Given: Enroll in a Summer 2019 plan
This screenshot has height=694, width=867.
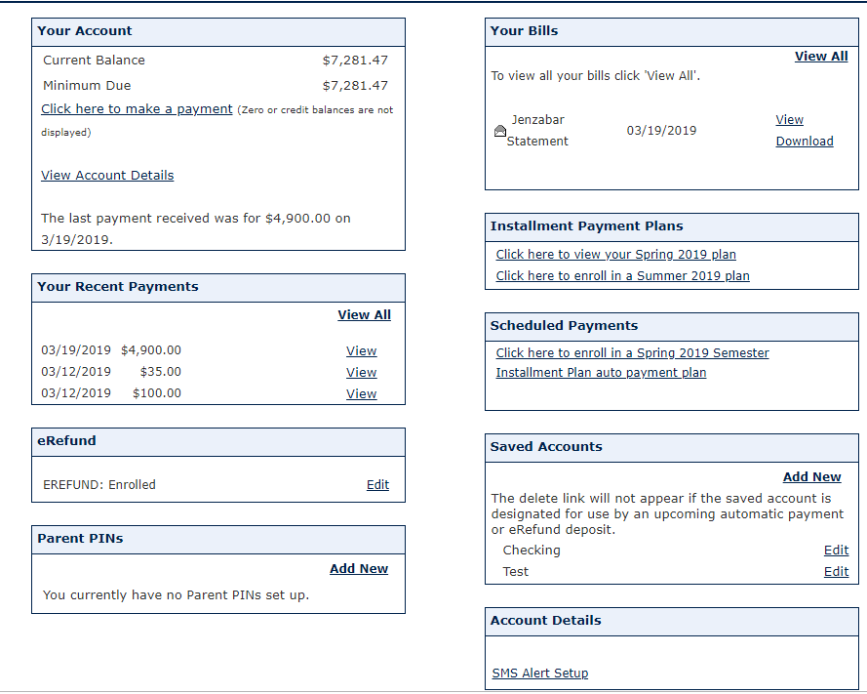Looking at the screenshot, I should (622, 275).
